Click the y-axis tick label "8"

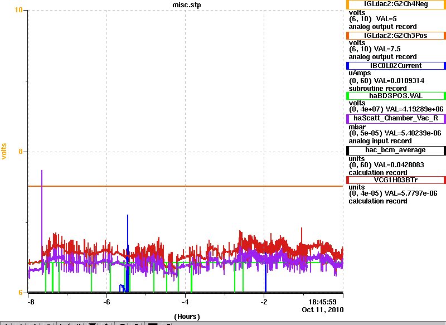tap(21, 152)
